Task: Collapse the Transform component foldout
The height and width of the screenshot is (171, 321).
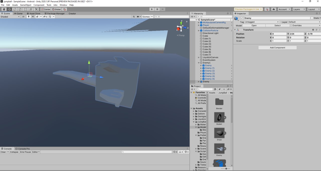Action: [234, 30]
